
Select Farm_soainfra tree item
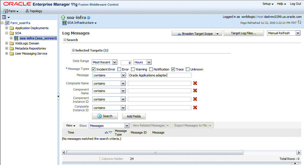(x=20, y=23)
